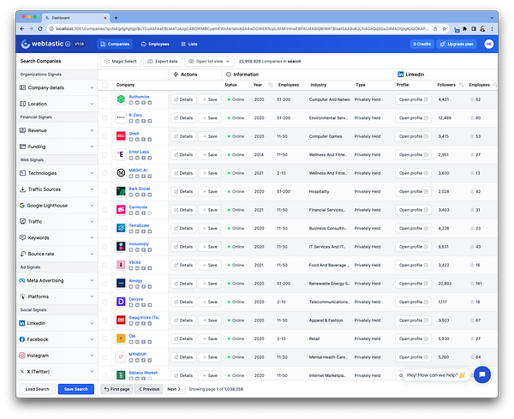Viewport: 514px width, 419px height.
Task: Click the webtastic logo icon
Action: [x=25, y=44]
